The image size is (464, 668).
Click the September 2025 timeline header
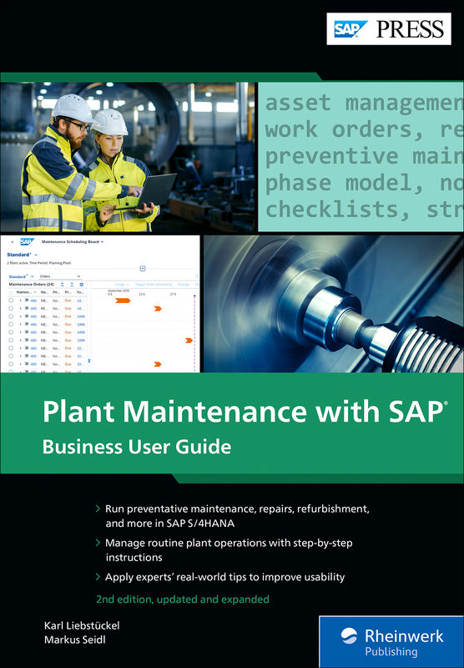[119, 291]
